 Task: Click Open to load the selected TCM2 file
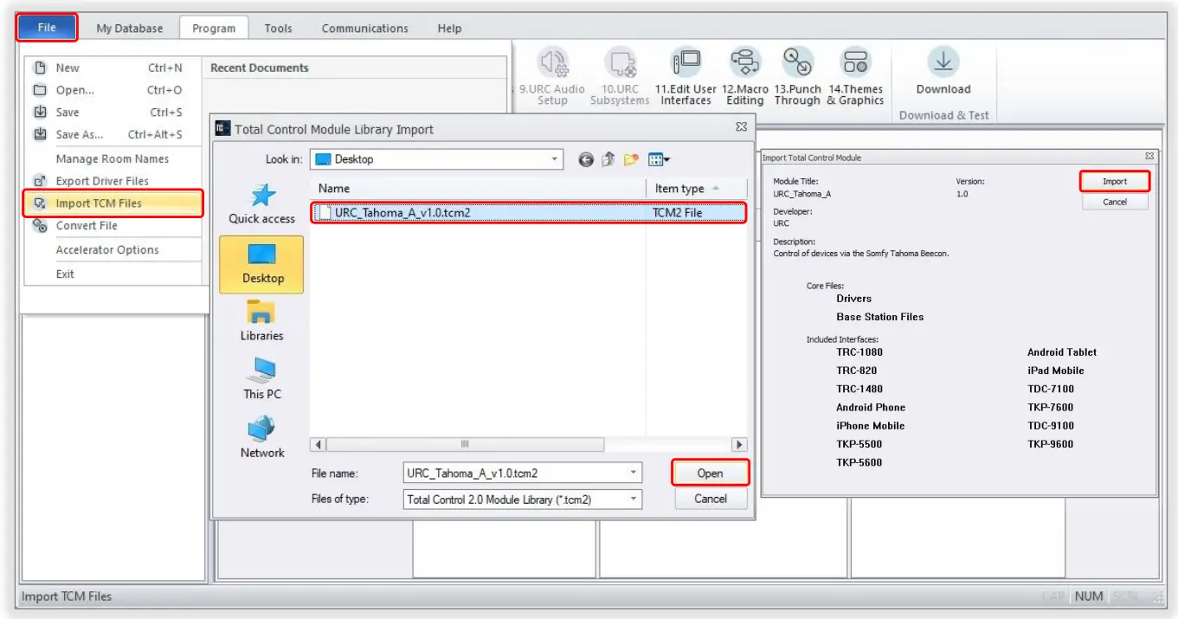[710, 473]
